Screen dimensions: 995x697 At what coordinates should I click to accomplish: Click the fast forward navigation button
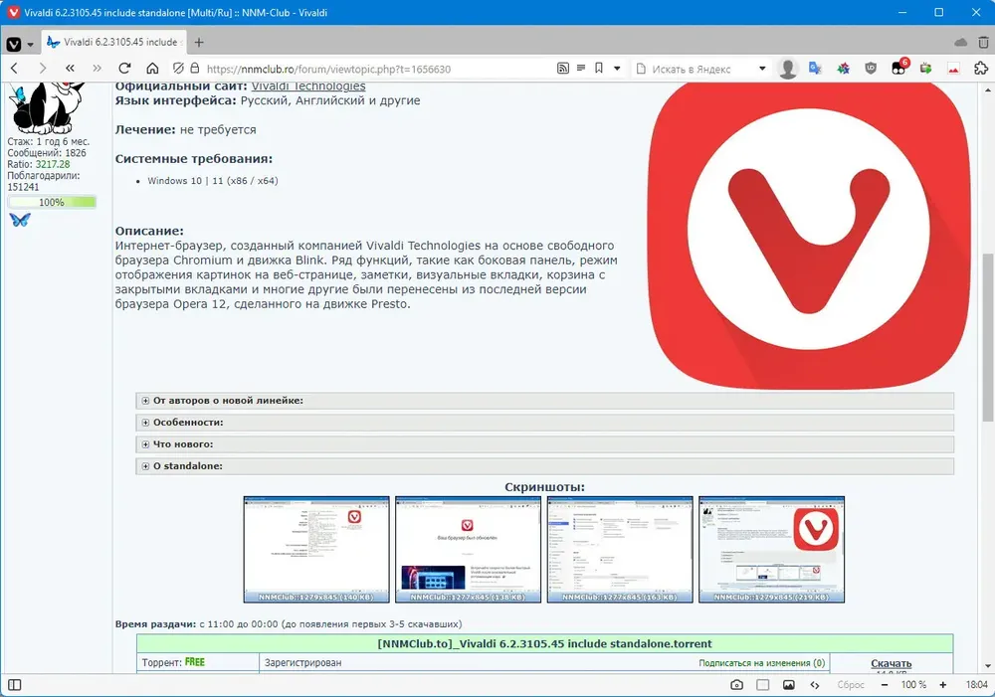pyautogui.click(x=97, y=69)
